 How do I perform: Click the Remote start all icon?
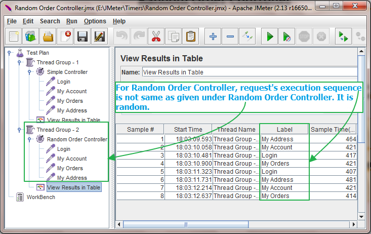(344, 36)
